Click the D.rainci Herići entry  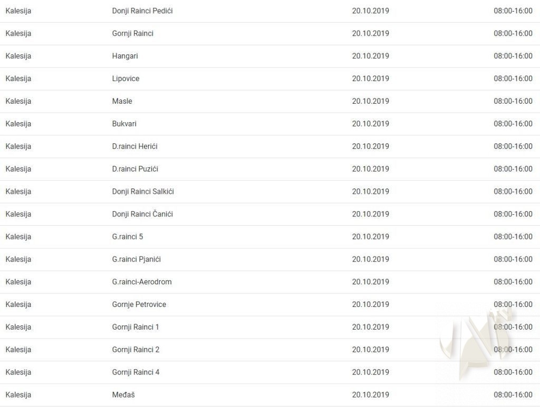click(x=135, y=147)
